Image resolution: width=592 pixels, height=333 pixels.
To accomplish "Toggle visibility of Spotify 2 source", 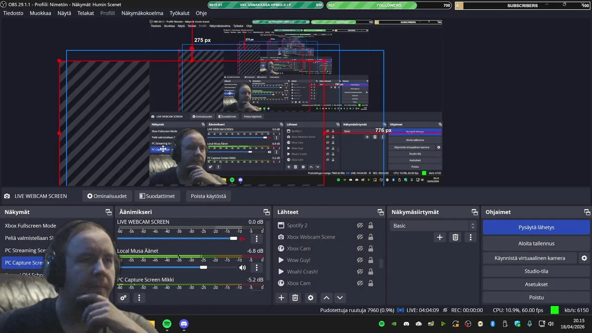I will 360,225.
